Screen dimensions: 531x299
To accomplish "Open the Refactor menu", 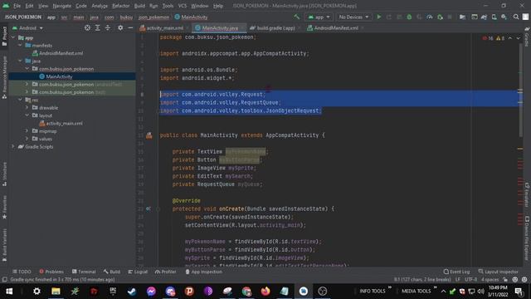I will tap(120, 6).
